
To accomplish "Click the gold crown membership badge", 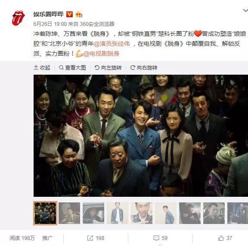I will [x=79, y=14].
